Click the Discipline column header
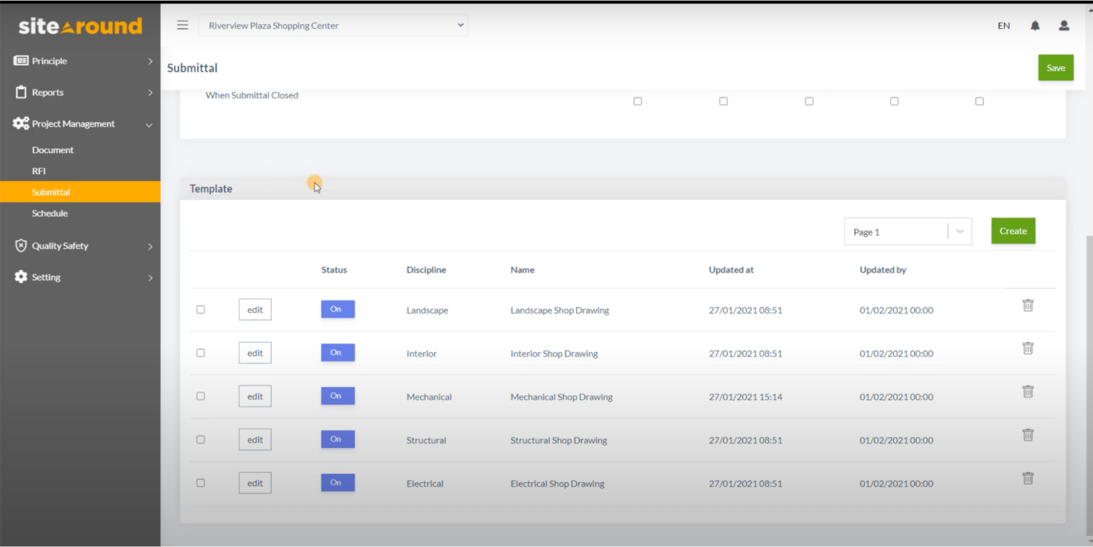Screen dimensions: 1093x547 (x=426, y=270)
